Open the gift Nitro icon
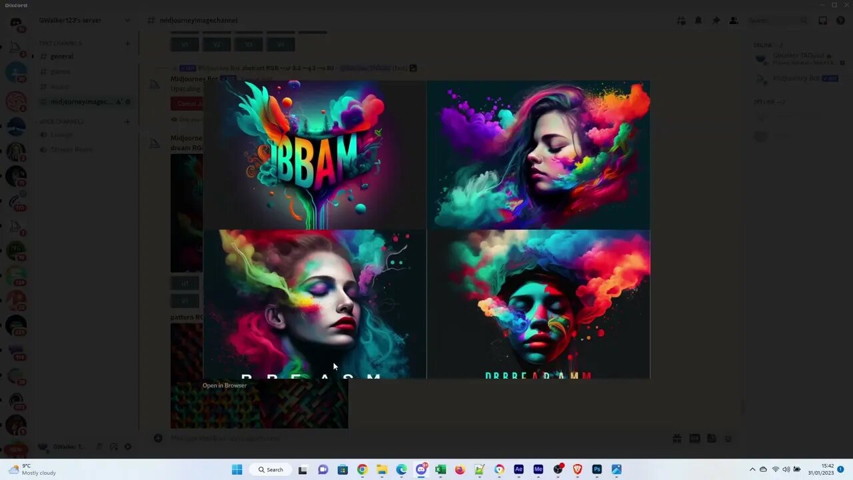This screenshot has height=480, width=853. coord(676,438)
